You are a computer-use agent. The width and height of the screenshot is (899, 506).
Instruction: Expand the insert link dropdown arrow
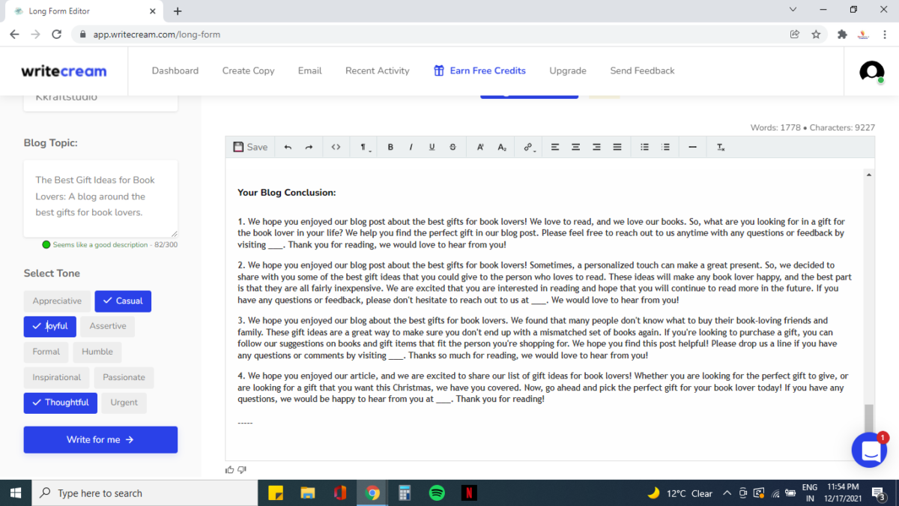pyautogui.click(x=533, y=150)
